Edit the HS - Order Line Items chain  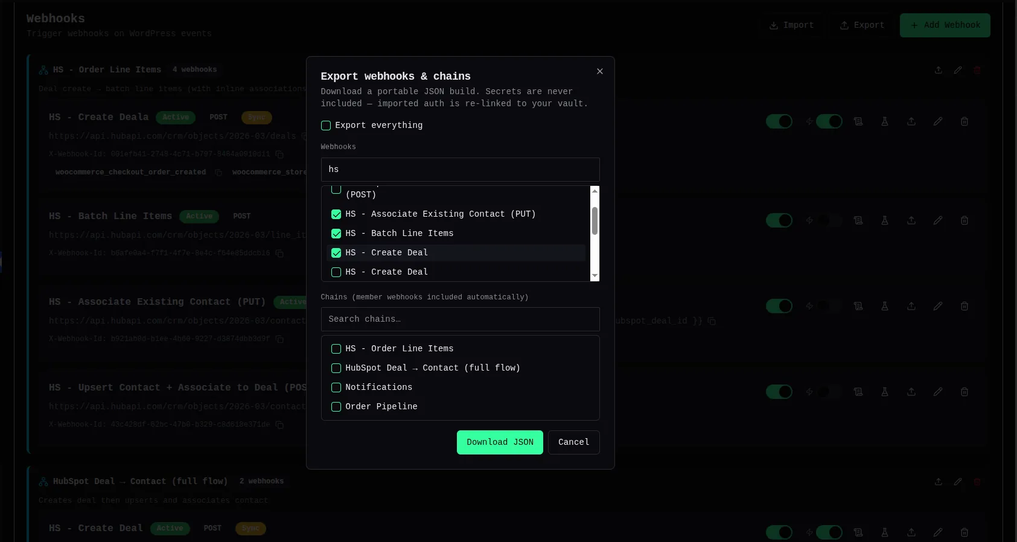click(958, 70)
